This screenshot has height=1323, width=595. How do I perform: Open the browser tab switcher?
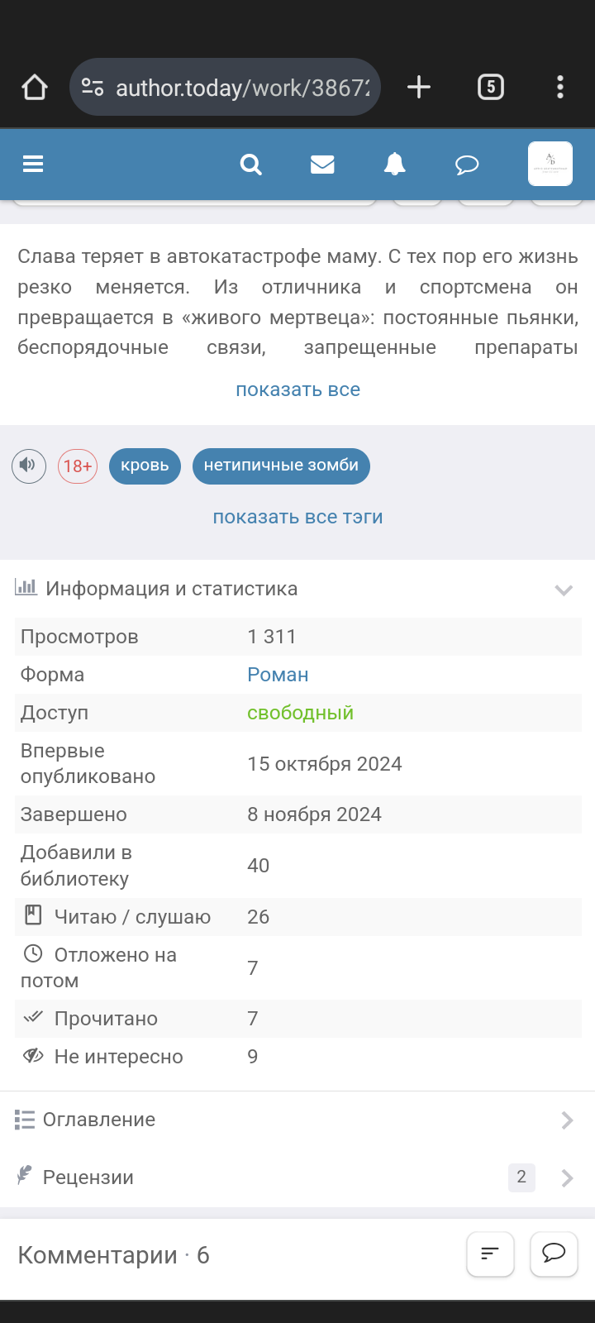click(490, 87)
